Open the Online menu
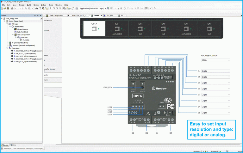The width and height of the screenshot is (243, 153). click(x=36, y=5)
